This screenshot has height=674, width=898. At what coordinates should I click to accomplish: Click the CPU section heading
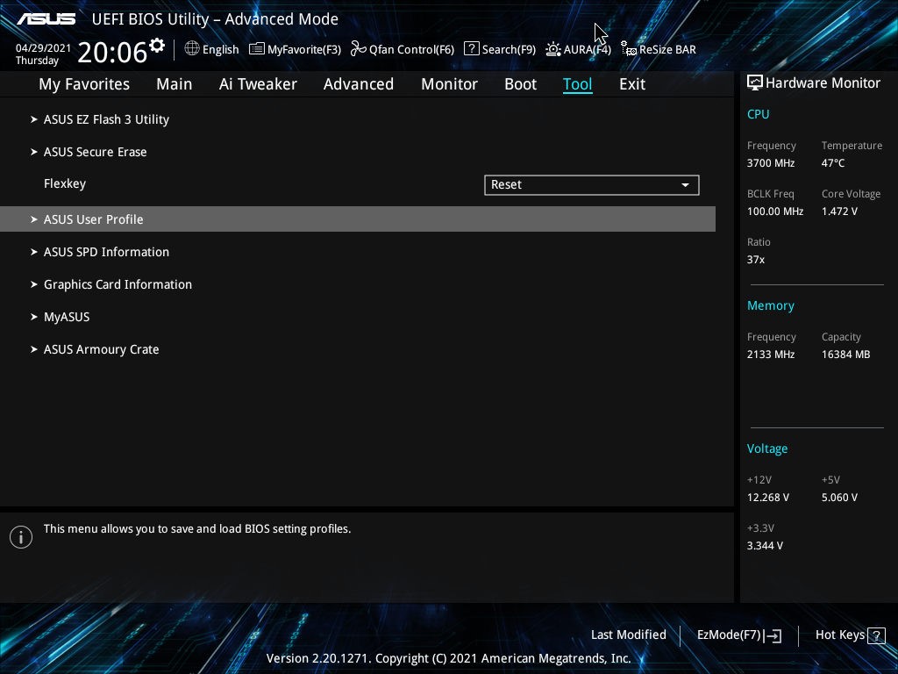pyautogui.click(x=759, y=114)
